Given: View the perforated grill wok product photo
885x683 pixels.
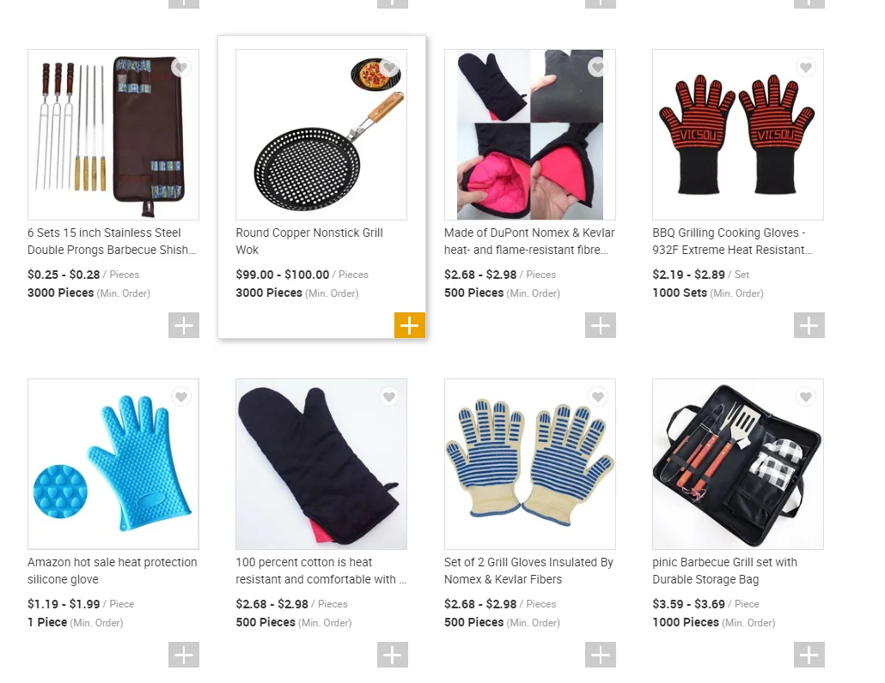Looking at the screenshot, I should [321, 135].
